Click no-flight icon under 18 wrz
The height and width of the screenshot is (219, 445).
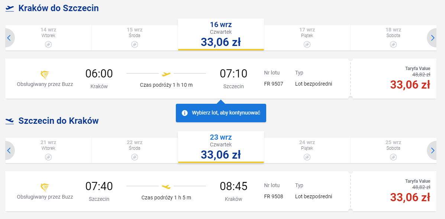coord(393,44)
